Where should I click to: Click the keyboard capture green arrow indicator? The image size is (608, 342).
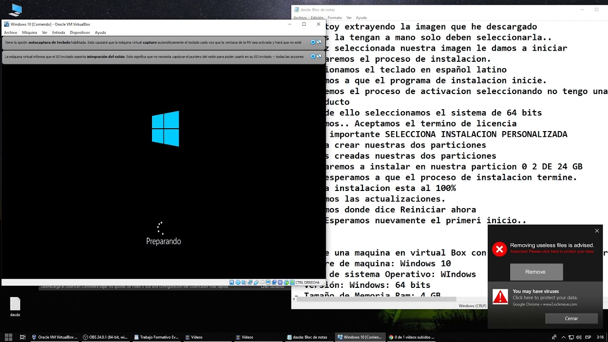click(292, 282)
